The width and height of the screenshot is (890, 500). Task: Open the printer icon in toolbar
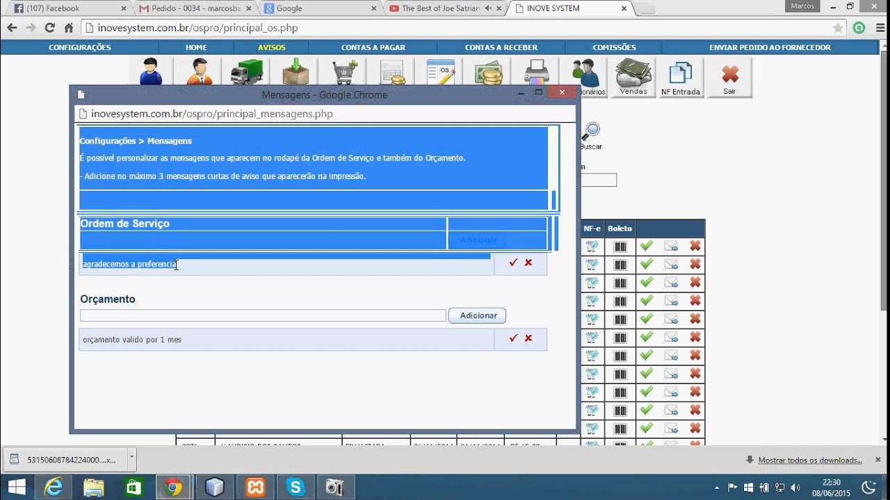pyautogui.click(x=536, y=72)
